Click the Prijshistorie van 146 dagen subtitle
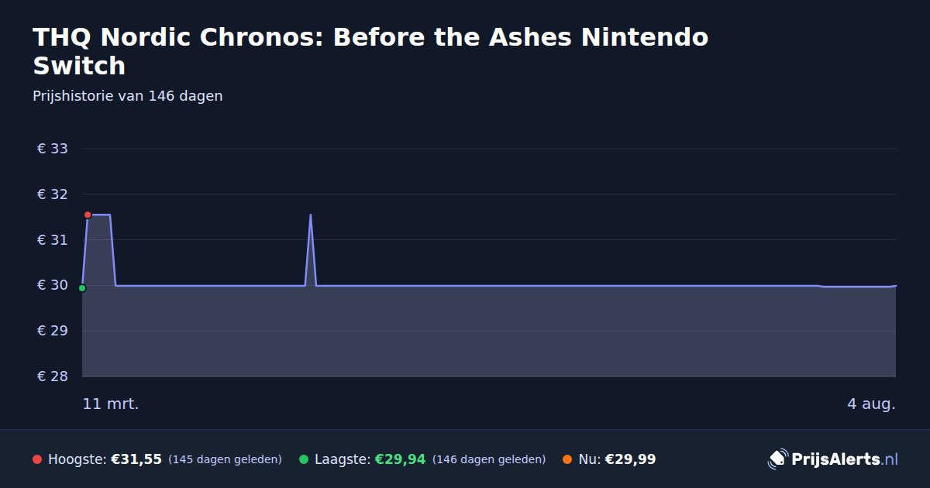The image size is (930, 488). coord(128,96)
